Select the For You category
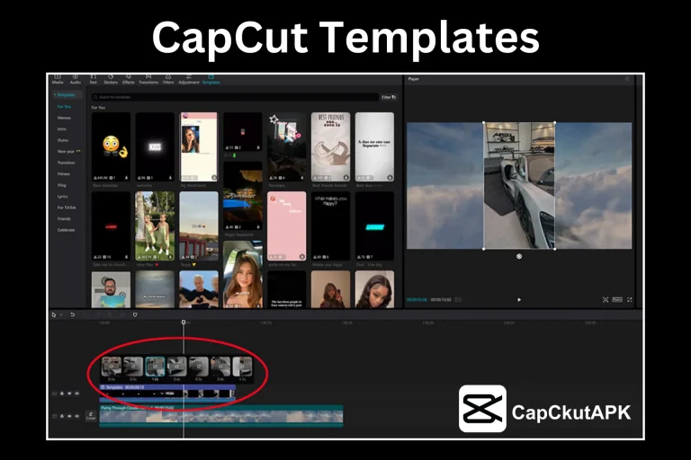This screenshot has height=460, width=691. [64, 107]
